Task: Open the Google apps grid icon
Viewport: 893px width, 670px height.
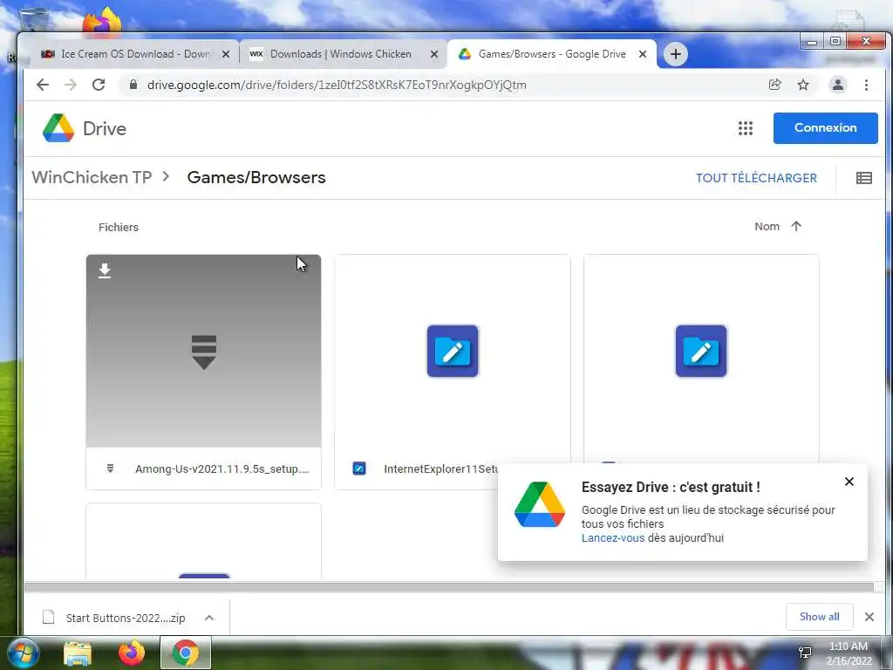Action: pyautogui.click(x=746, y=128)
